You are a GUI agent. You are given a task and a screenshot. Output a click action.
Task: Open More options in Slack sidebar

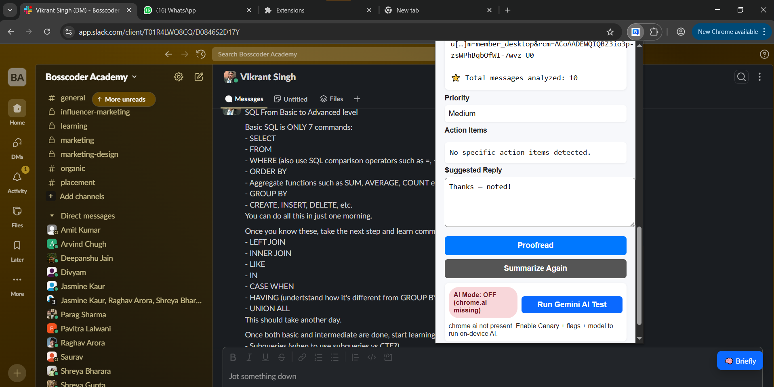tap(17, 285)
